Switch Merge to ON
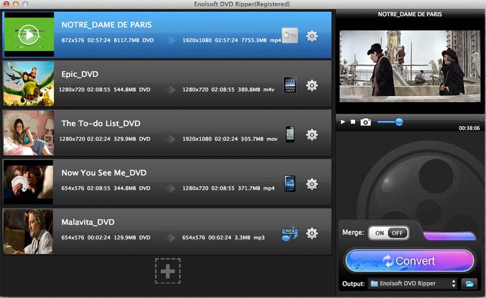 pyautogui.click(x=379, y=233)
